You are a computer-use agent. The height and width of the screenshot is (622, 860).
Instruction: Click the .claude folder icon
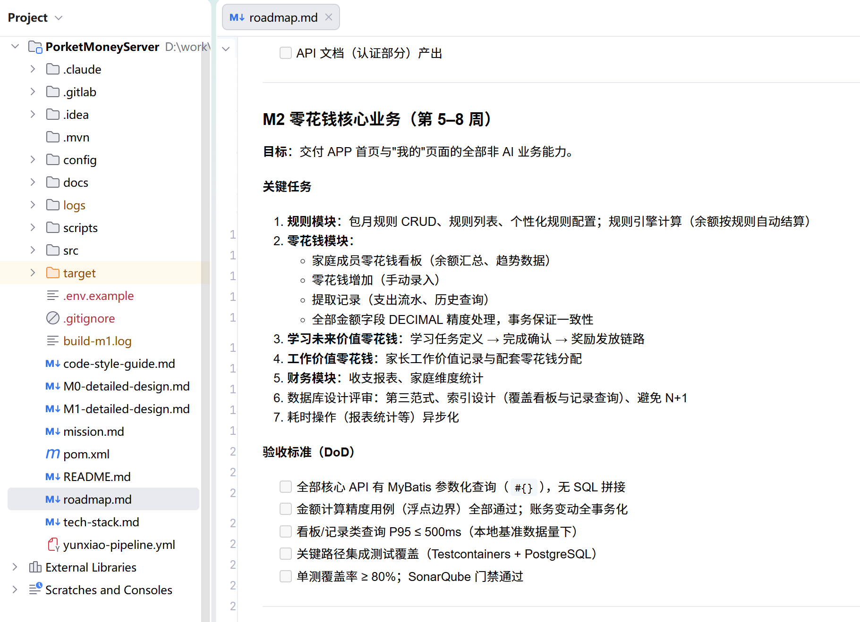(x=53, y=69)
